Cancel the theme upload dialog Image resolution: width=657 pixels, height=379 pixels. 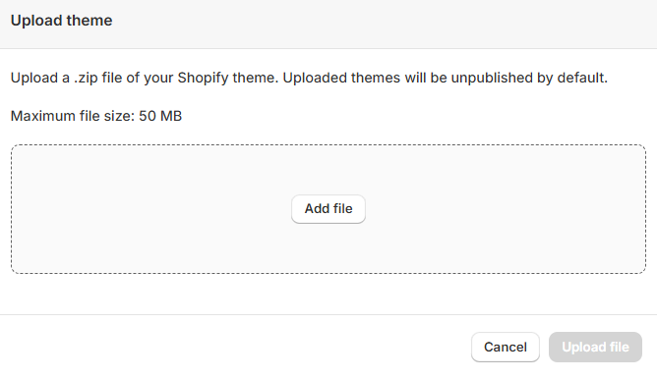tap(505, 347)
